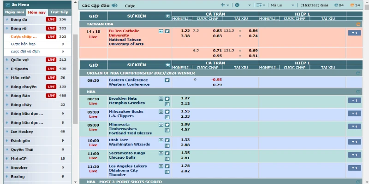This screenshot has height=184, width=369.
Task: Click 1.22 moneyline odds for Fu Jen Catholic
Action: 185,31
